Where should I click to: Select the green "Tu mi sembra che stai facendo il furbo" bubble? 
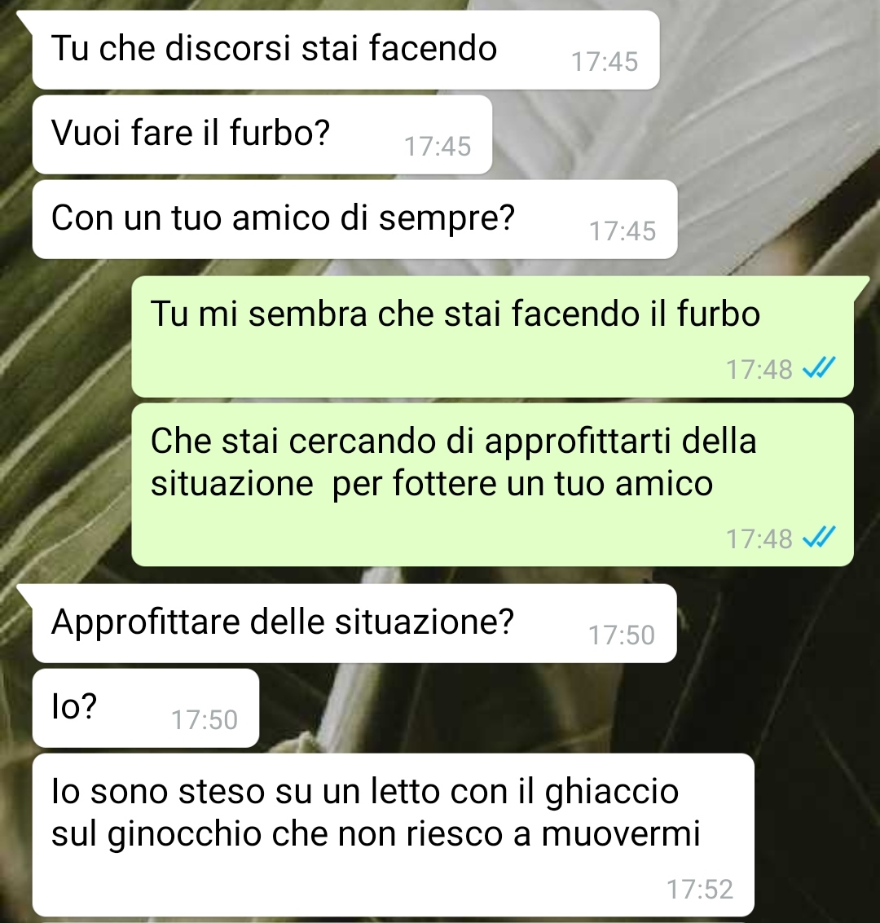(493, 336)
